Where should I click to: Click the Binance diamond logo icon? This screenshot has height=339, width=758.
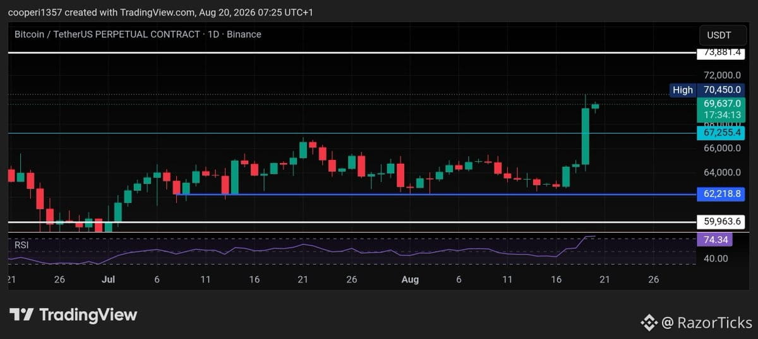pos(649,323)
